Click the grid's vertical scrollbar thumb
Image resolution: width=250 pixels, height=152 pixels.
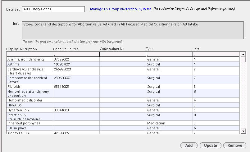point(243,60)
